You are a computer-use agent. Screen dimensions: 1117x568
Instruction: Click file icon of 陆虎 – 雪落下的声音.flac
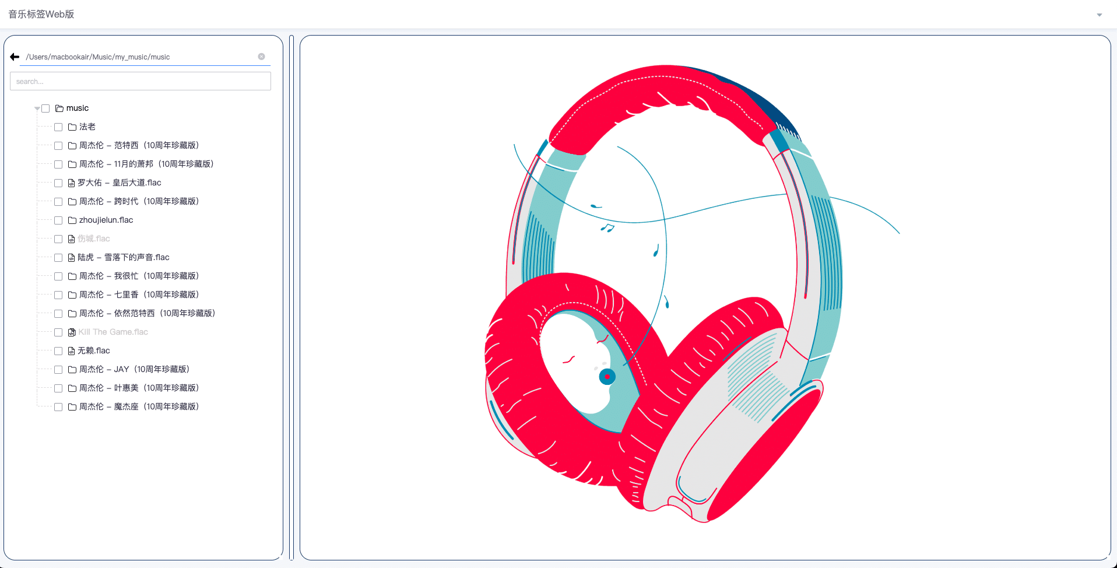coord(71,257)
